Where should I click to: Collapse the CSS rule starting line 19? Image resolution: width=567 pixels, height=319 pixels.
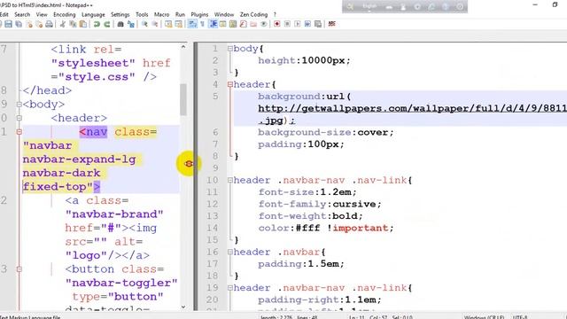[230, 287]
